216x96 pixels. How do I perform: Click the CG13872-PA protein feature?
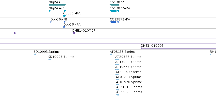click(114, 22)
